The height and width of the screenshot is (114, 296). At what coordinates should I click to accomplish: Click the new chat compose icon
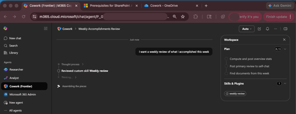click(x=259, y=29)
